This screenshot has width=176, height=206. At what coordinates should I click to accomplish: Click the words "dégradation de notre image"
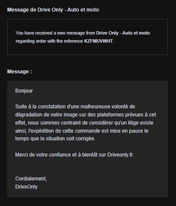[46, 115]
